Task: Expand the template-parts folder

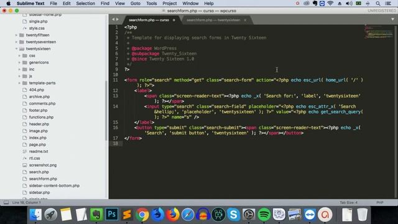Action: 19,83
